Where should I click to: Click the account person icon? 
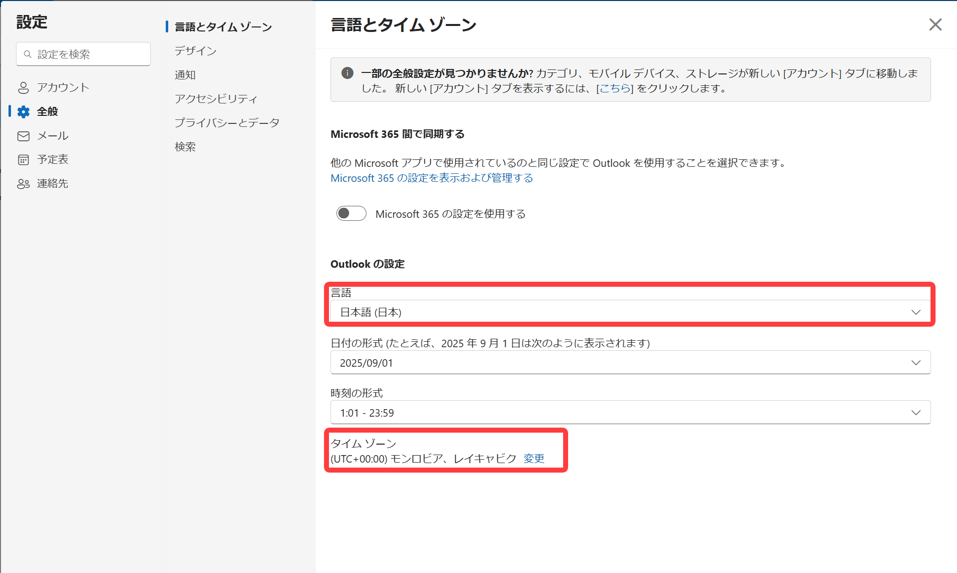point(23,88)
